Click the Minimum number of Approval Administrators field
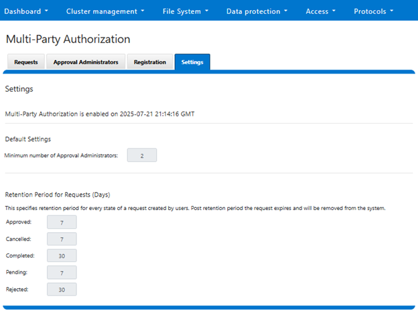The width and height of the screenshot is (418, 313). point(141,155)
